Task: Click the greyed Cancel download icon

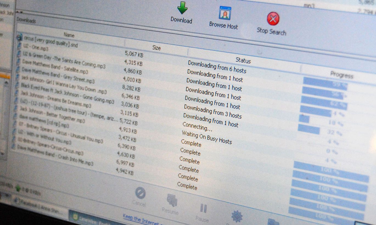Action: coord(140,193)
